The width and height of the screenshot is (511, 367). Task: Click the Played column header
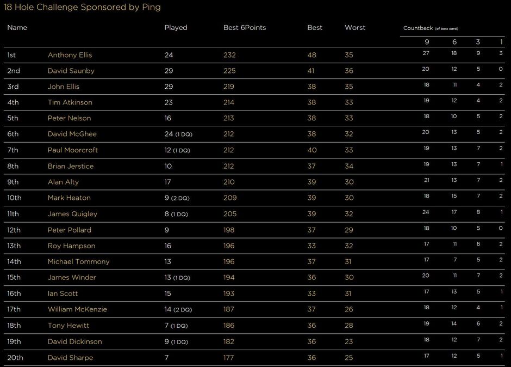pos(176,27)
